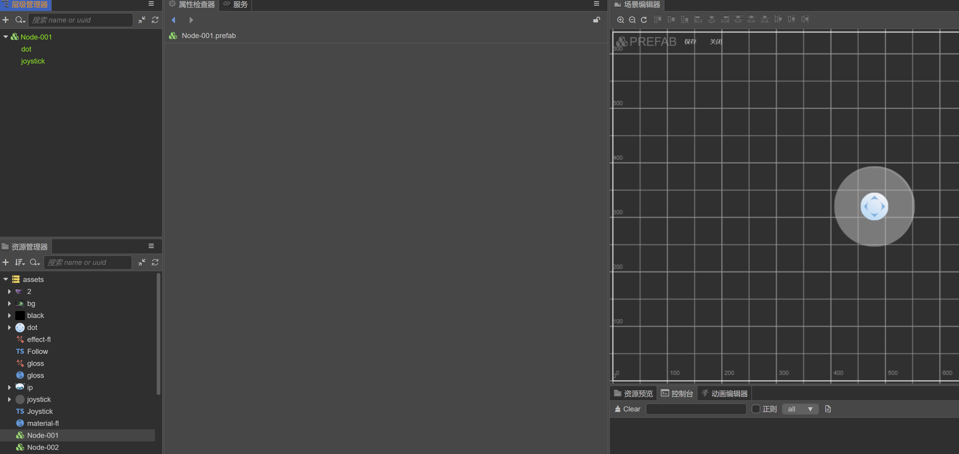Enable the 正则 regex checkbox
The image size is (959, 454).
pyautogui.click(x=756, y=409)
